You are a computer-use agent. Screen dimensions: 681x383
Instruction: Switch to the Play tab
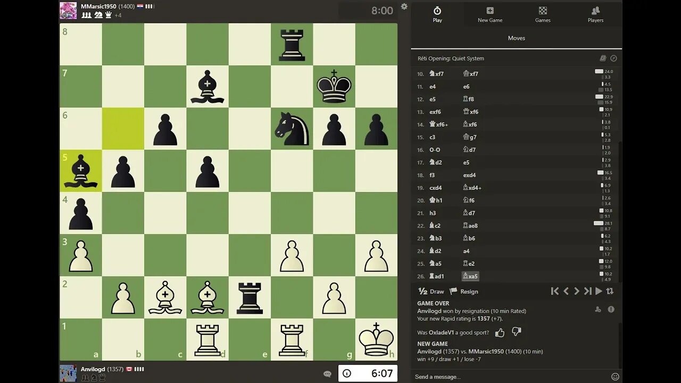[437, 14]
